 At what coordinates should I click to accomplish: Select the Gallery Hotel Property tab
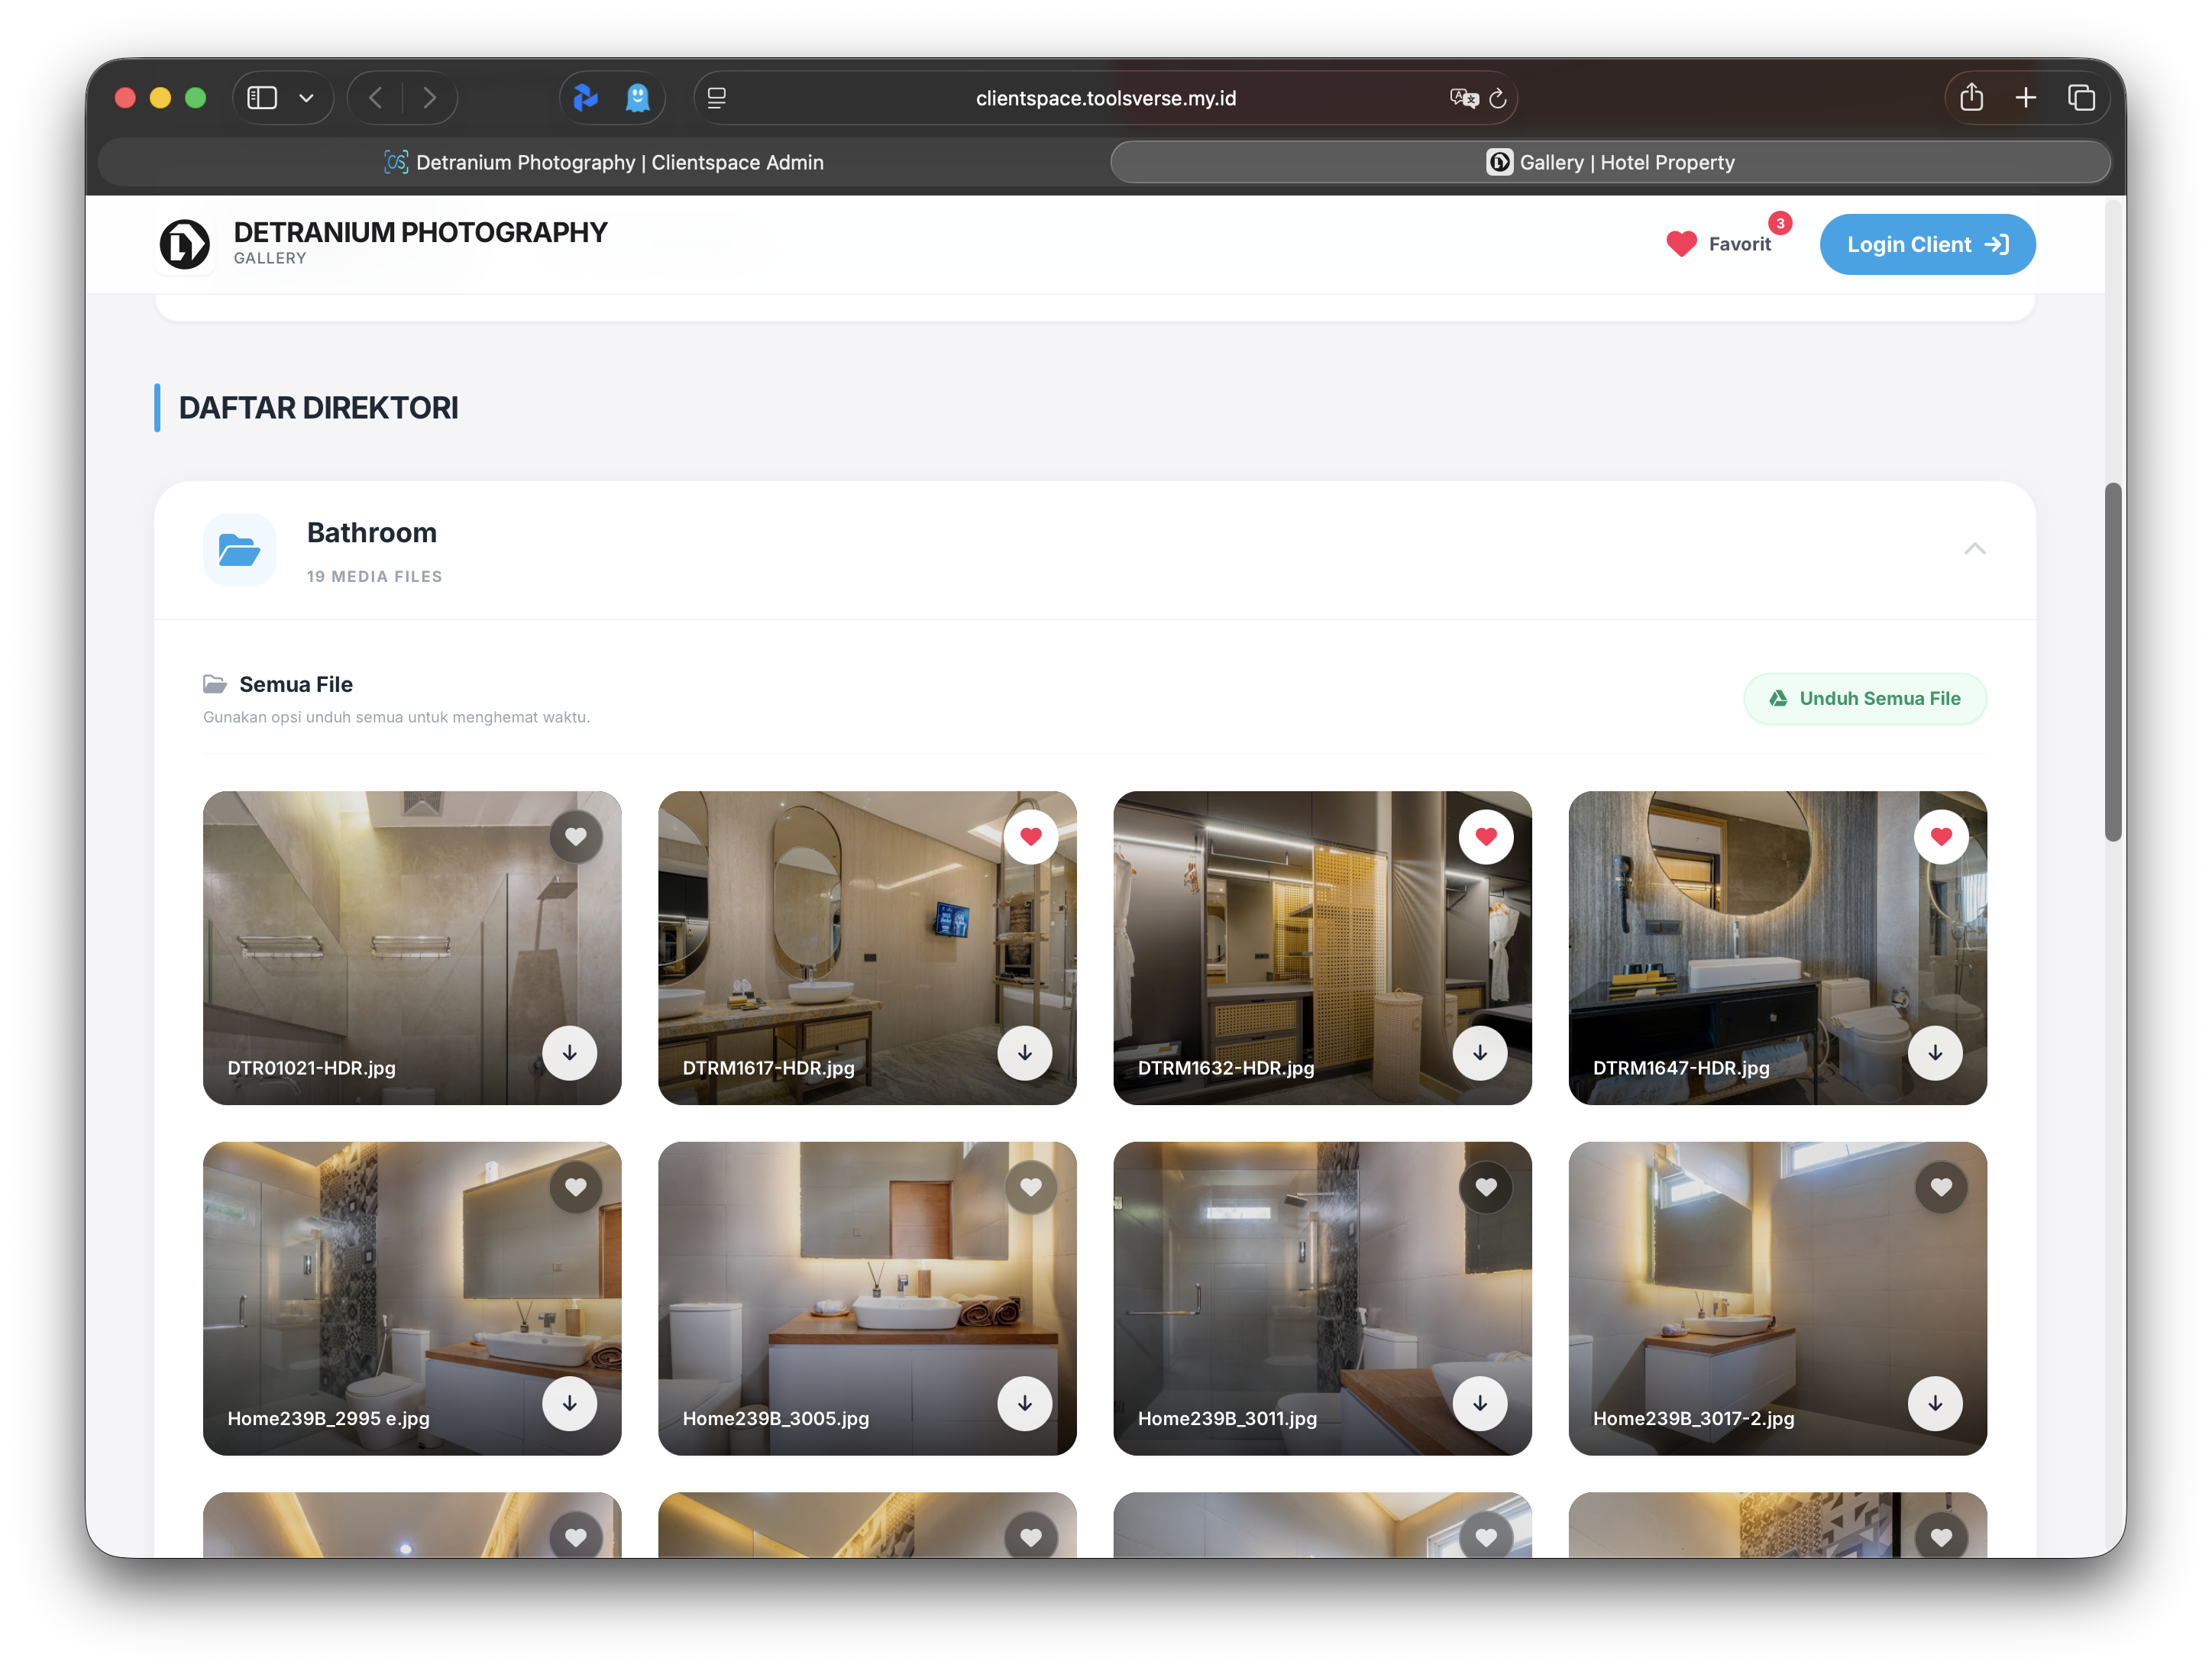pyautogui.click(x=1610, y=162)
